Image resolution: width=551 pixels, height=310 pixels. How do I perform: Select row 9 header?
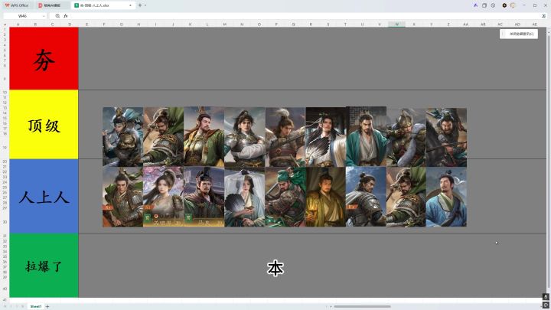coord(5,79)
